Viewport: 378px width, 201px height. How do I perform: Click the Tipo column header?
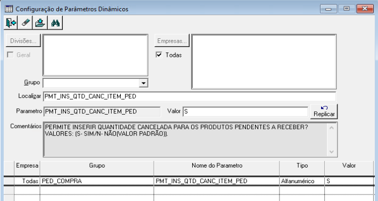[x=302, y=168]
